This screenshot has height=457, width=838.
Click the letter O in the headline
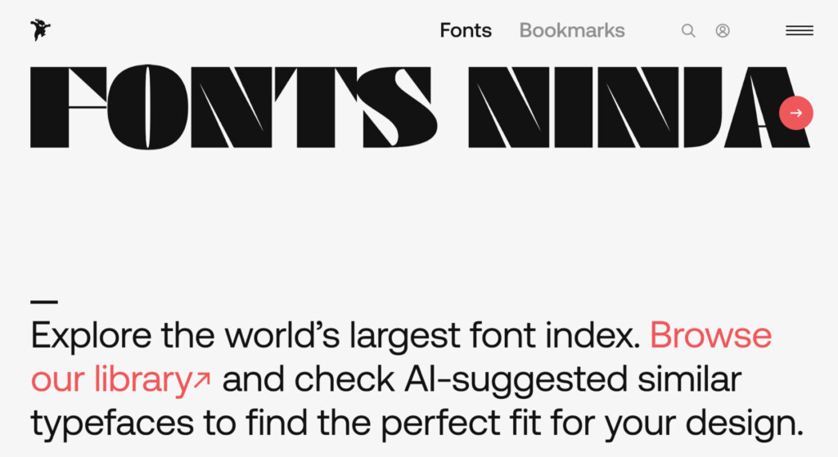pyautogui.click(x=147, y=107)
